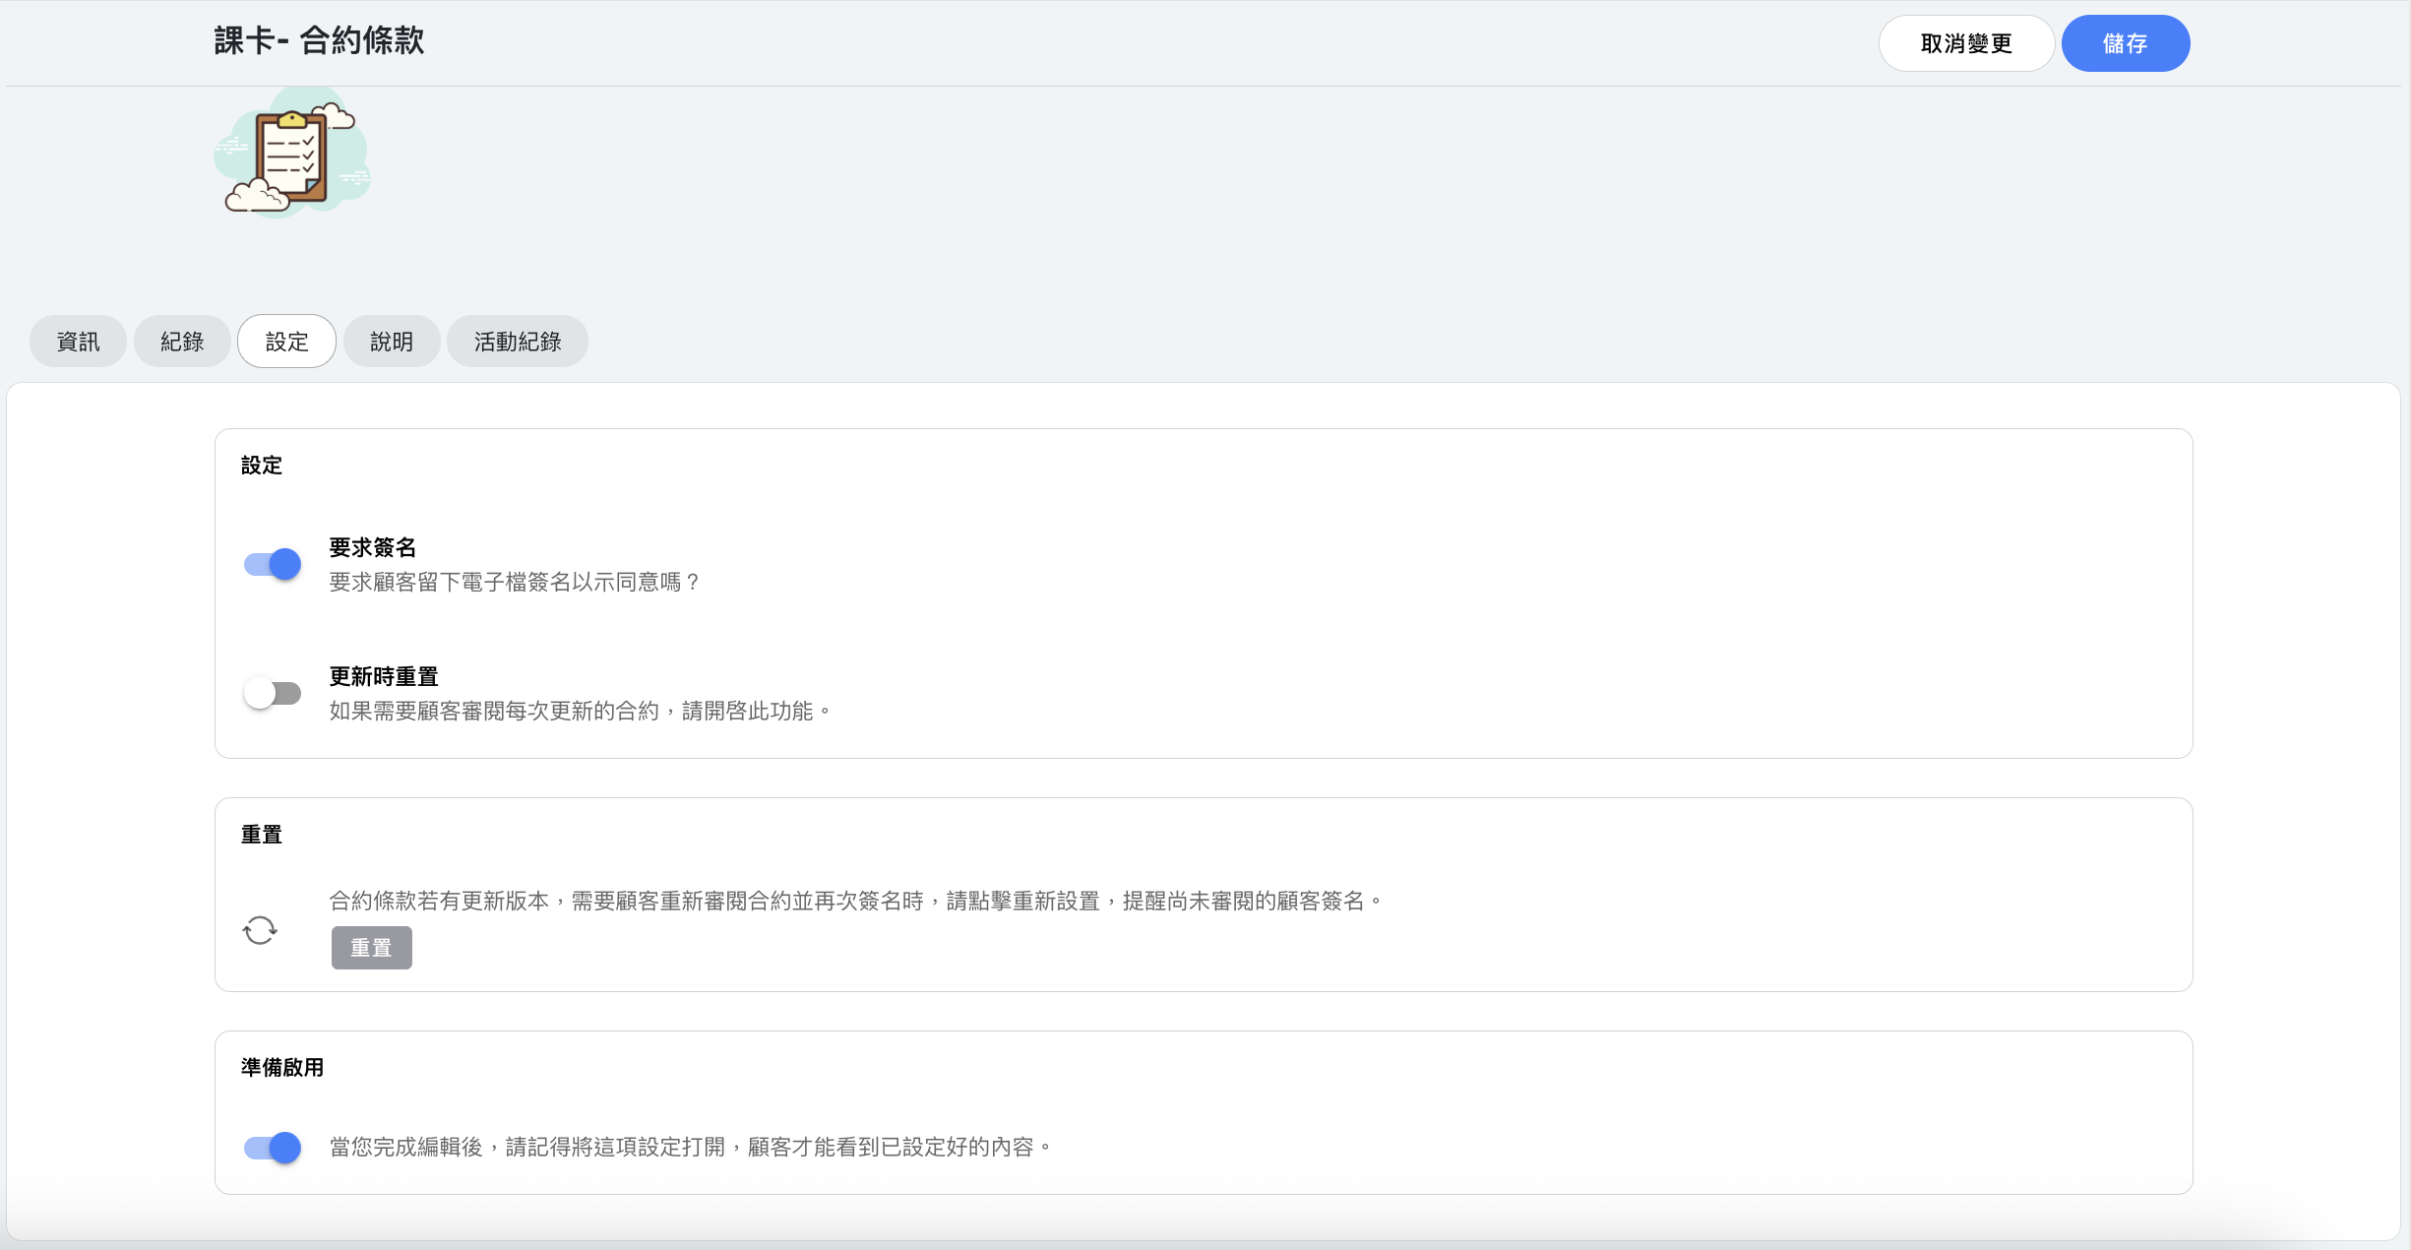The width and height of the screenshot is (2411, 1250).
Task: Go to the 說明 tab
Action: tap(391, 342)
